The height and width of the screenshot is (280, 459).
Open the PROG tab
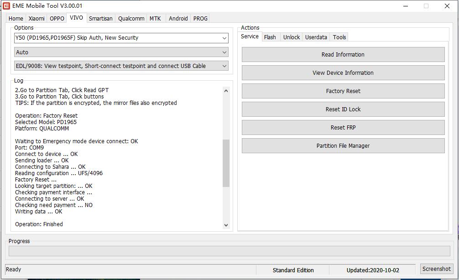click(200, 18)
